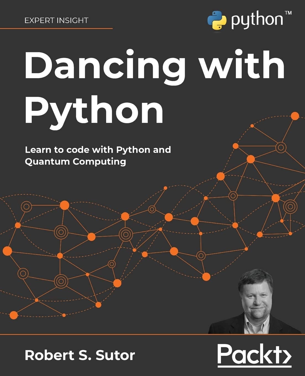Viewport: 305px width, 376px height.
Task: Click the author portrait photo
Action: pos(254,301)
